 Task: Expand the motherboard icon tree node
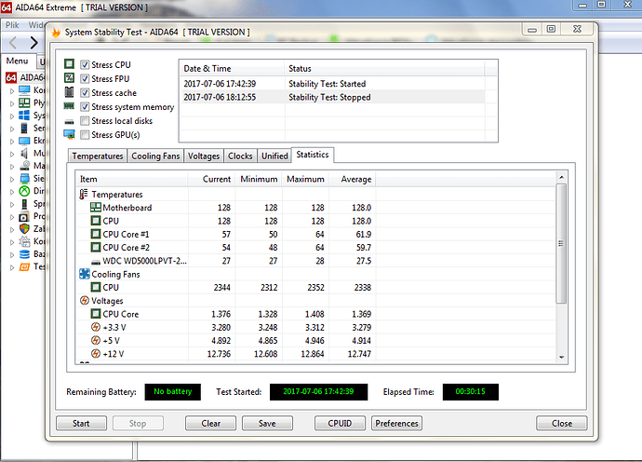[12, 103]
